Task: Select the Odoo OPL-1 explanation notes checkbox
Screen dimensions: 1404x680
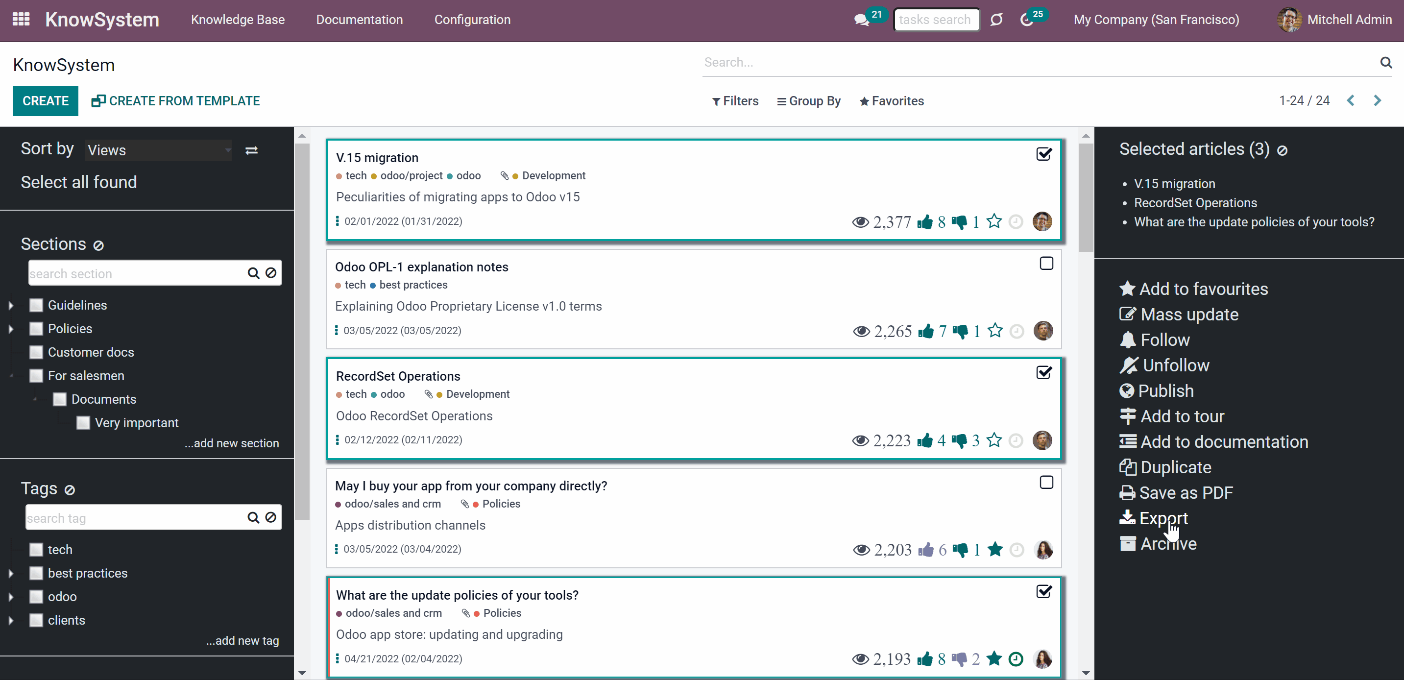Action: [1046, 264]
